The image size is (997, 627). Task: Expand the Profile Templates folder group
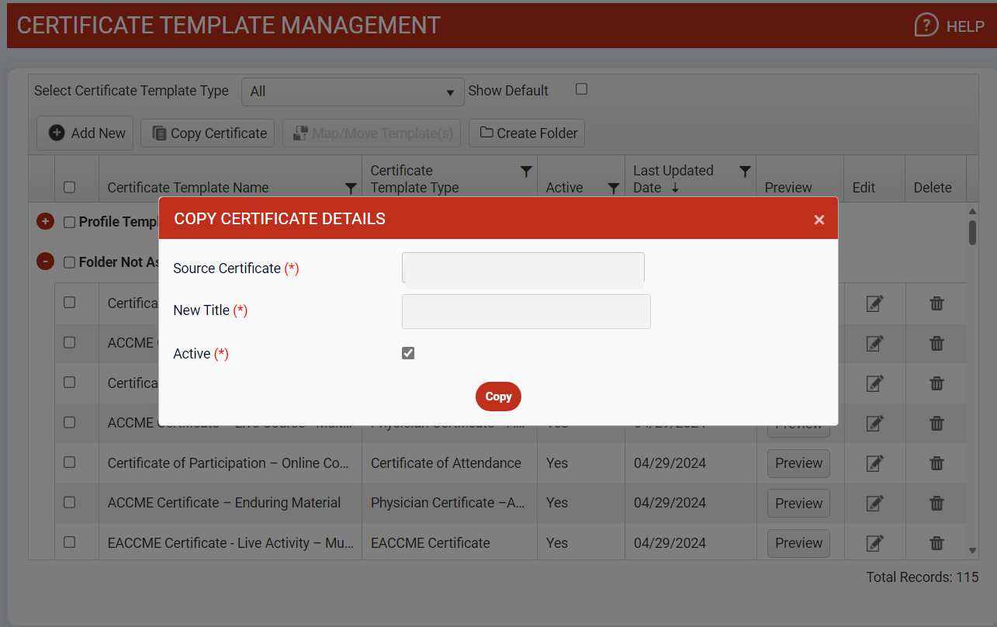click(45, 221)
